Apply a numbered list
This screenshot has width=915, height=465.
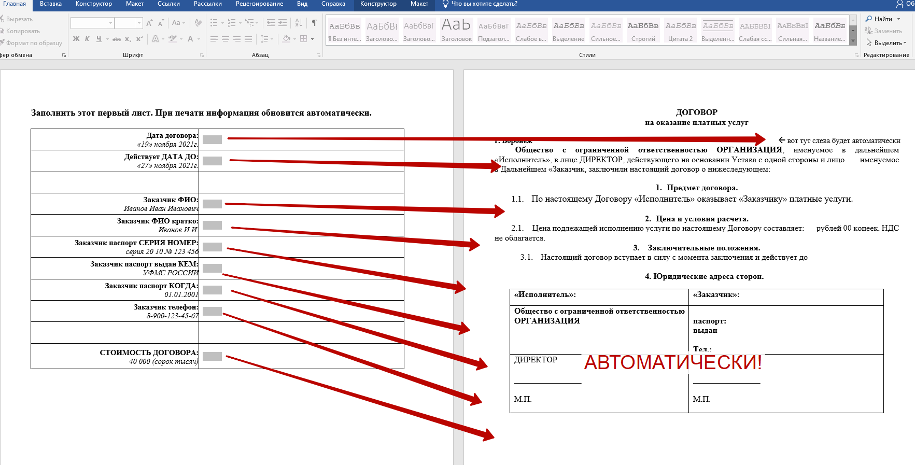232,23
